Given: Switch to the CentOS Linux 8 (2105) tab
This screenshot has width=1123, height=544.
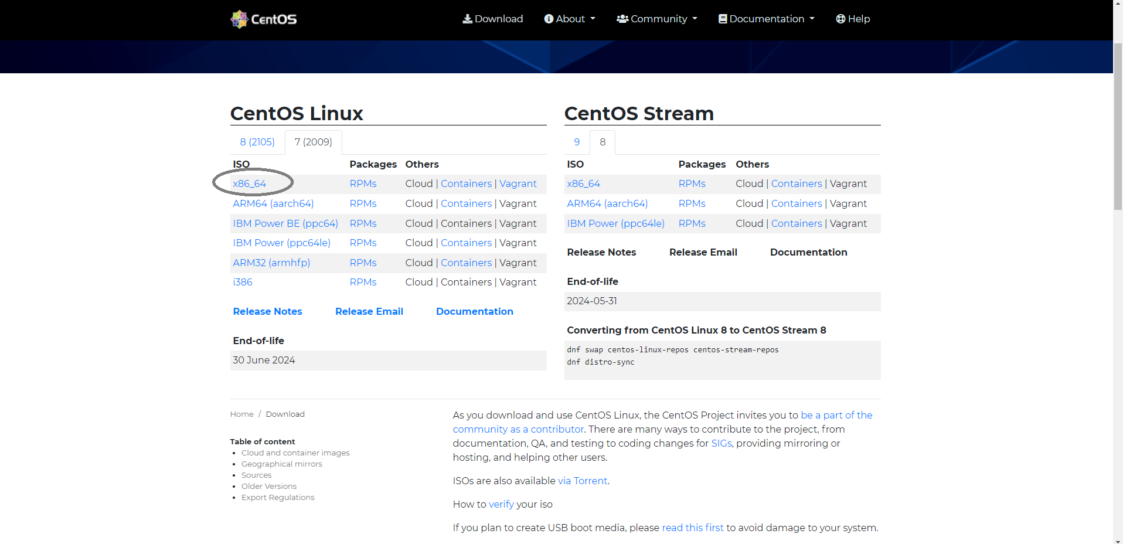Looking at the screenshot, I should (257, 142).
